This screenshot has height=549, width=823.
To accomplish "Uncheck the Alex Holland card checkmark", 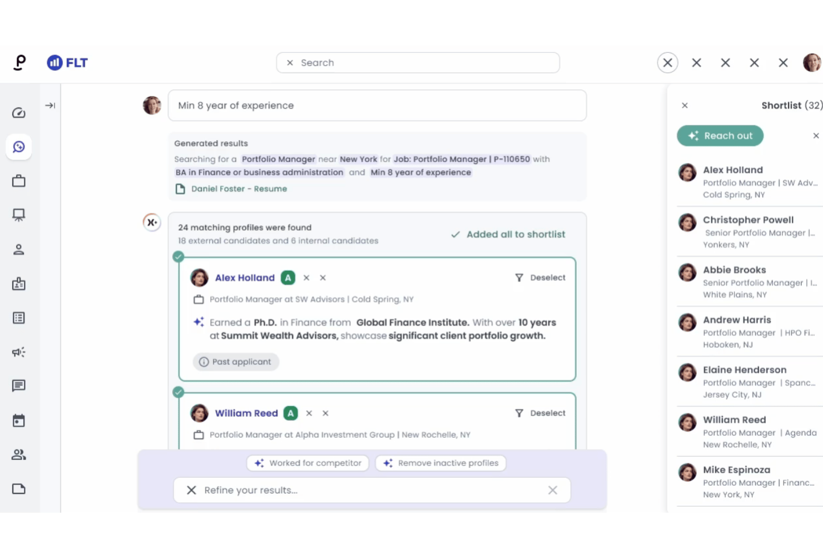I will coord(178,256).
